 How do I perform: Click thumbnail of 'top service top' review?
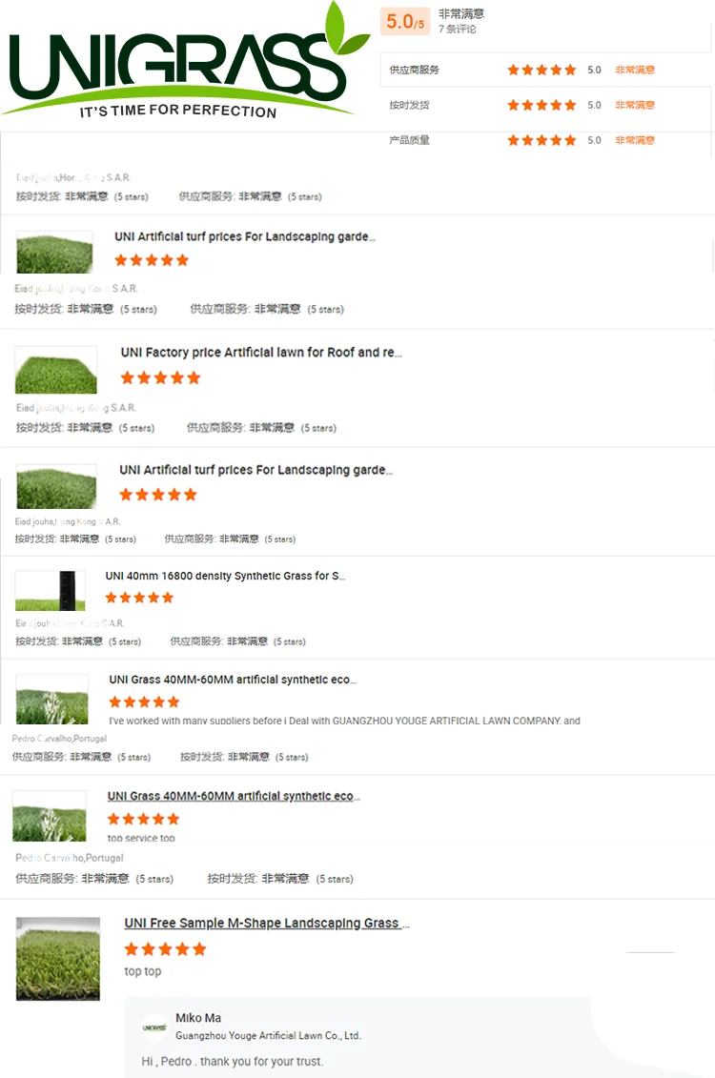click(50, 816)
